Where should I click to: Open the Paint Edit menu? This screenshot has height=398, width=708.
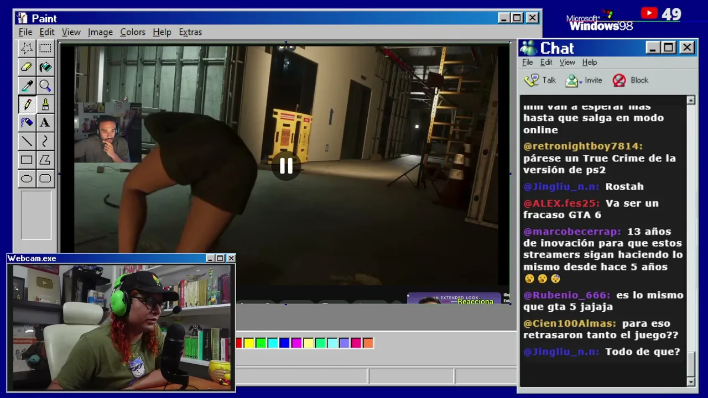coord(47,32)
